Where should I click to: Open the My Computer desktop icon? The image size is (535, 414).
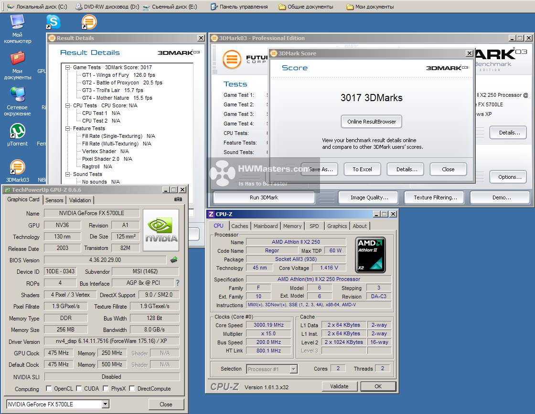(17, 29)
